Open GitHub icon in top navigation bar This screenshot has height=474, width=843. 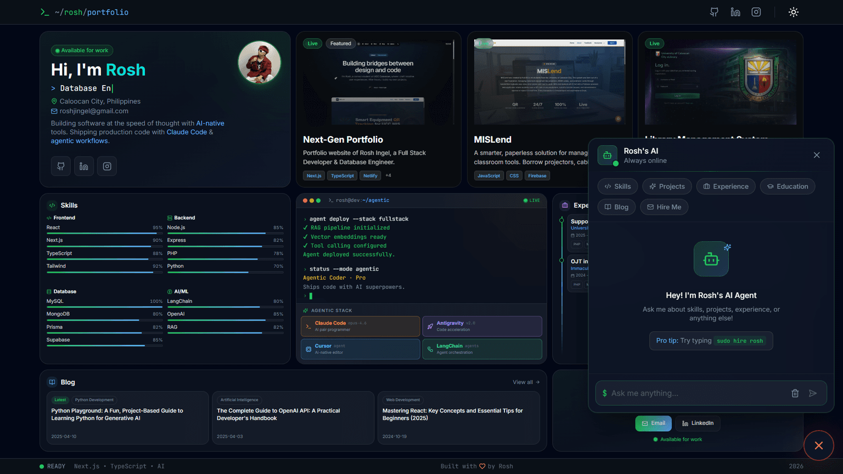714,12
